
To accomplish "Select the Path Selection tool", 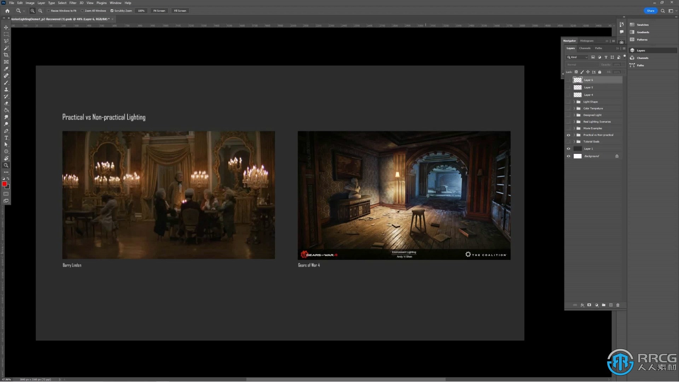I will tap(6, 145).
